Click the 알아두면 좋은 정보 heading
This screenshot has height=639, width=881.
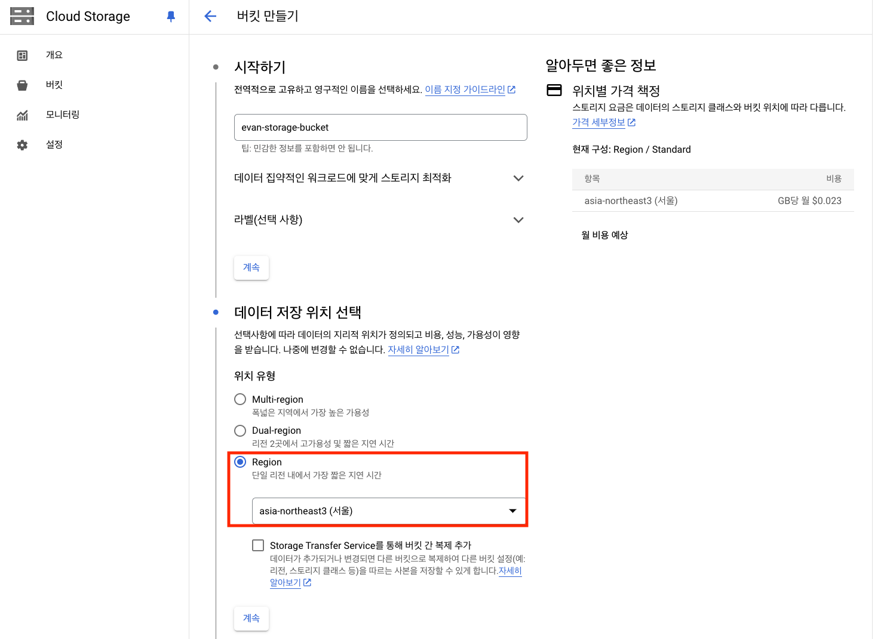point(601,66)
